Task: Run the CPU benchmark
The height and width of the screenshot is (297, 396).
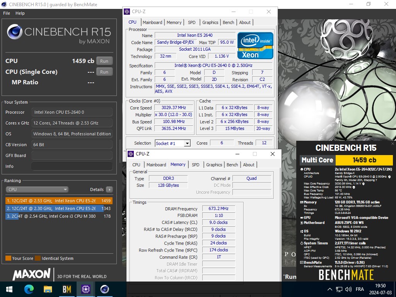Action: tap(104, 61)
